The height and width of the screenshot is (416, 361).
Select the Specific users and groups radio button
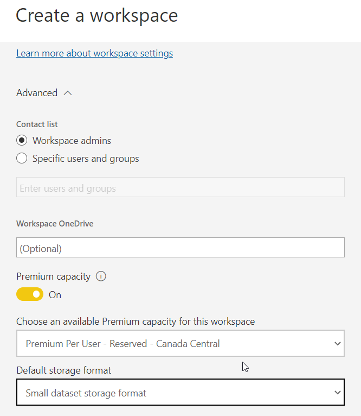22,159
